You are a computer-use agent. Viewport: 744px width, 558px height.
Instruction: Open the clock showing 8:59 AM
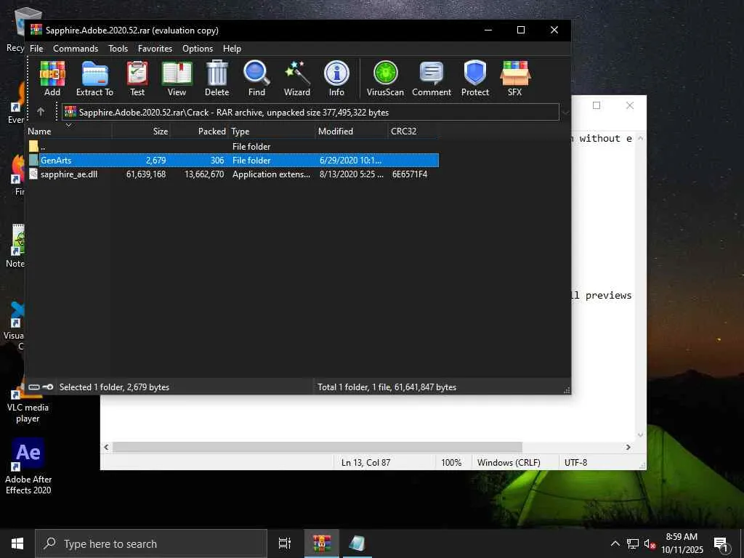click(682, 543)
